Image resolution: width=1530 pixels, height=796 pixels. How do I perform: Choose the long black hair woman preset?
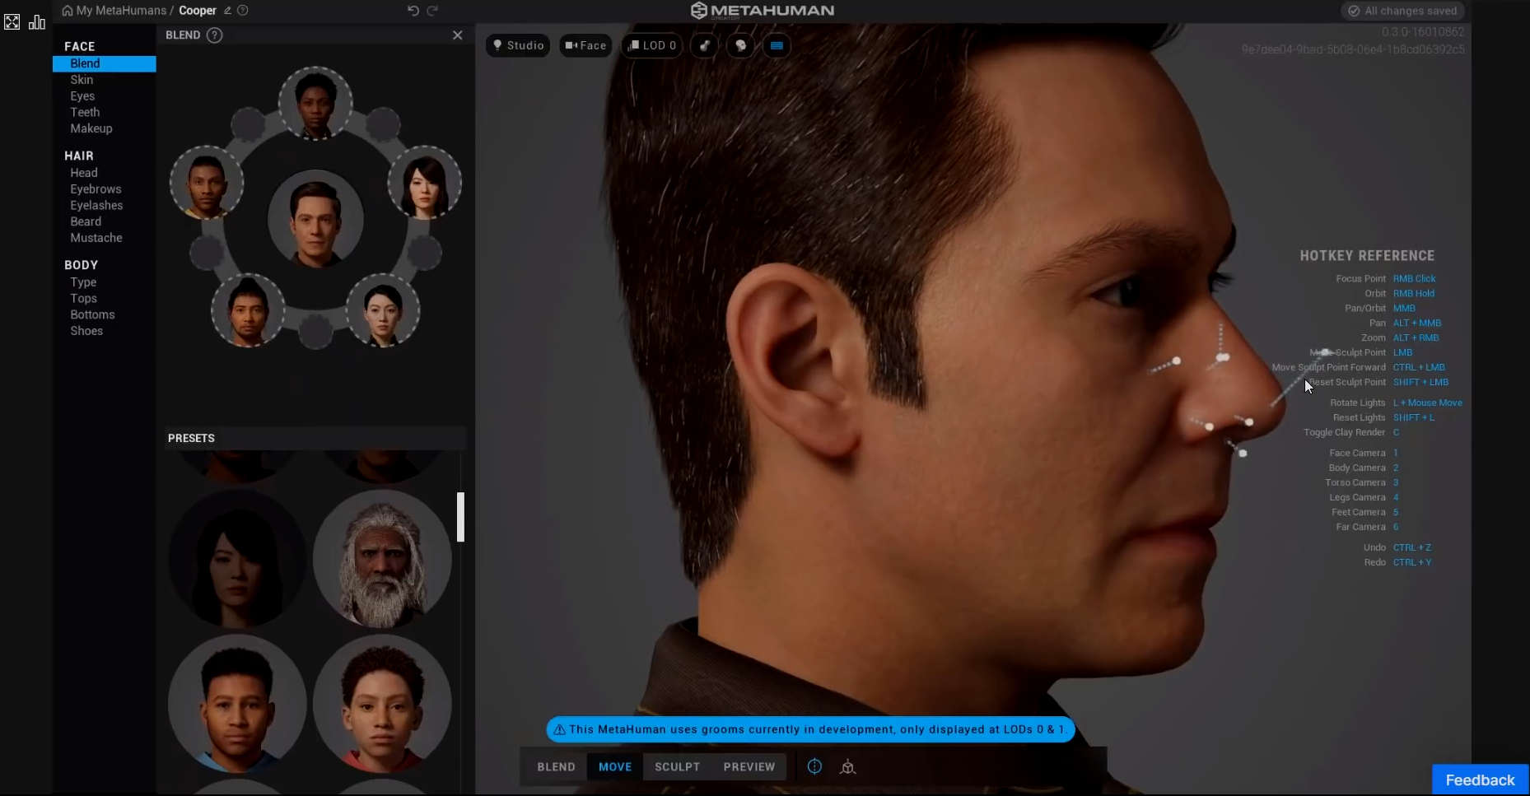[x=237, y=559]
